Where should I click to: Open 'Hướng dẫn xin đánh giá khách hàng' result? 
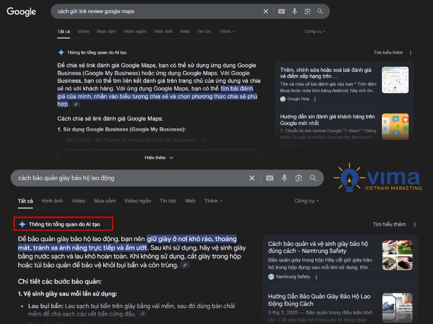click(328, 120)
